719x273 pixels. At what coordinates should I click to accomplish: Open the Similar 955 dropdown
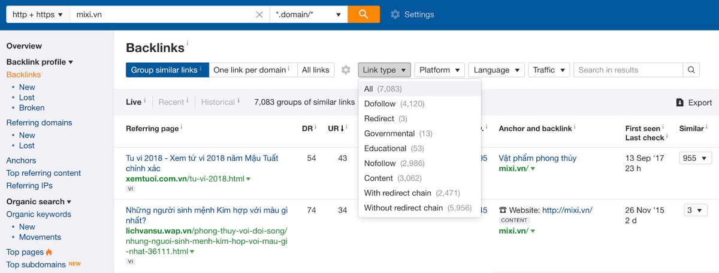695,158
